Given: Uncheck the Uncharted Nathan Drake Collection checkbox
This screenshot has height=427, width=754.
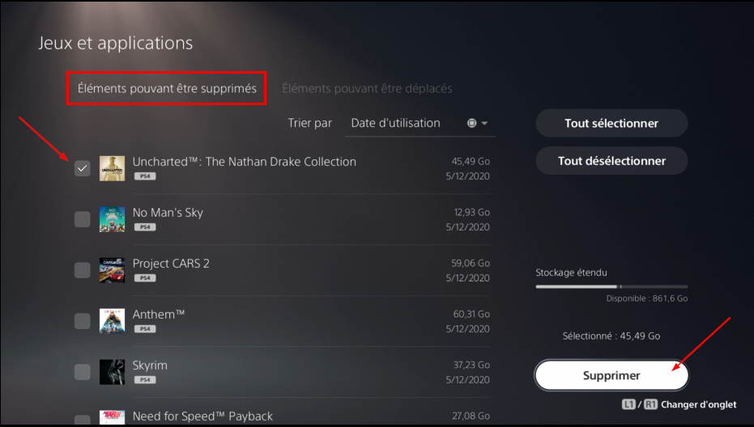Looking at the screenshot, I should point(83,168).
